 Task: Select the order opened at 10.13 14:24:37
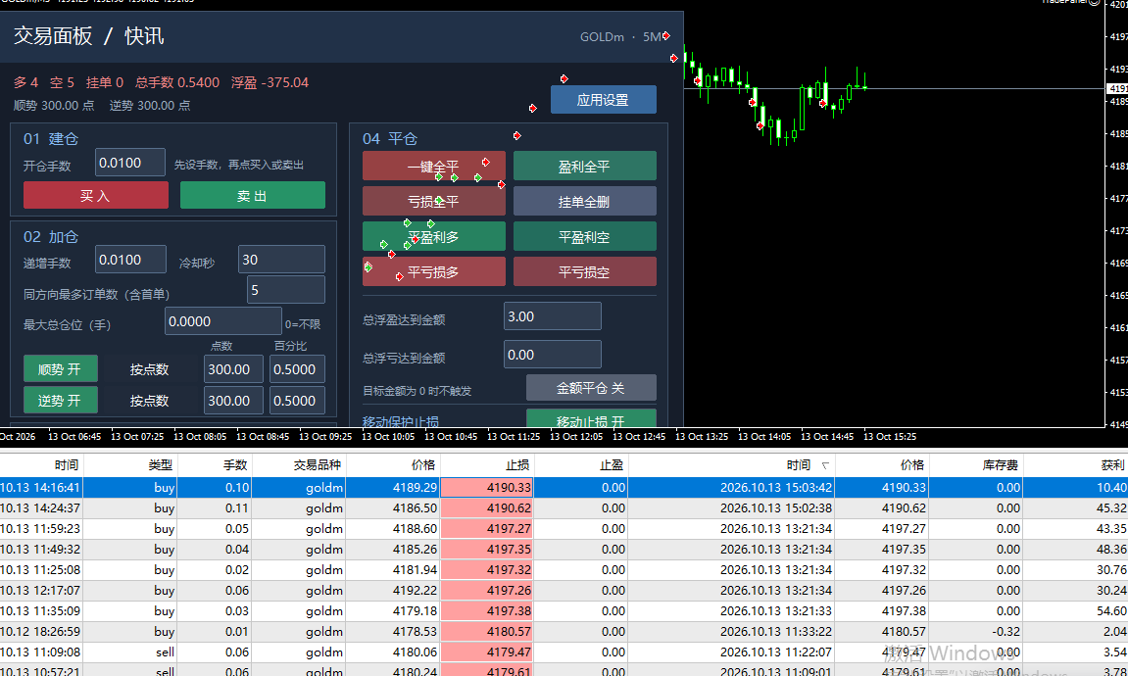click(x=564, y=507)
